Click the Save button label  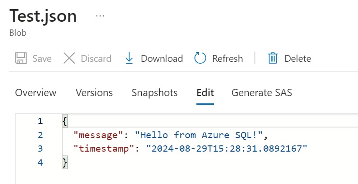[42, 58]
